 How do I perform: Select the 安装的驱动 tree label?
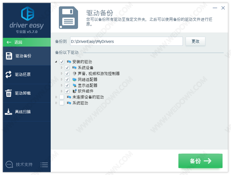click(82, 62)
